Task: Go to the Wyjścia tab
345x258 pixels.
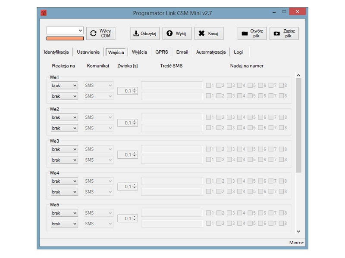Action: coord(139,52)
